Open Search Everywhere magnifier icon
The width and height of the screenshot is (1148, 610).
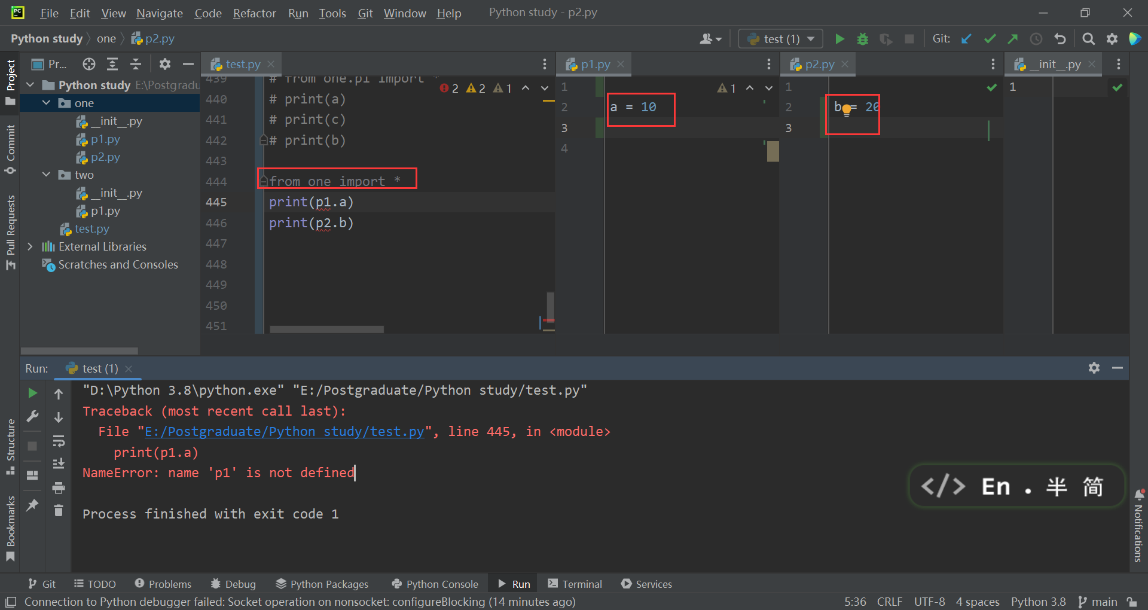click(1088, 38)
